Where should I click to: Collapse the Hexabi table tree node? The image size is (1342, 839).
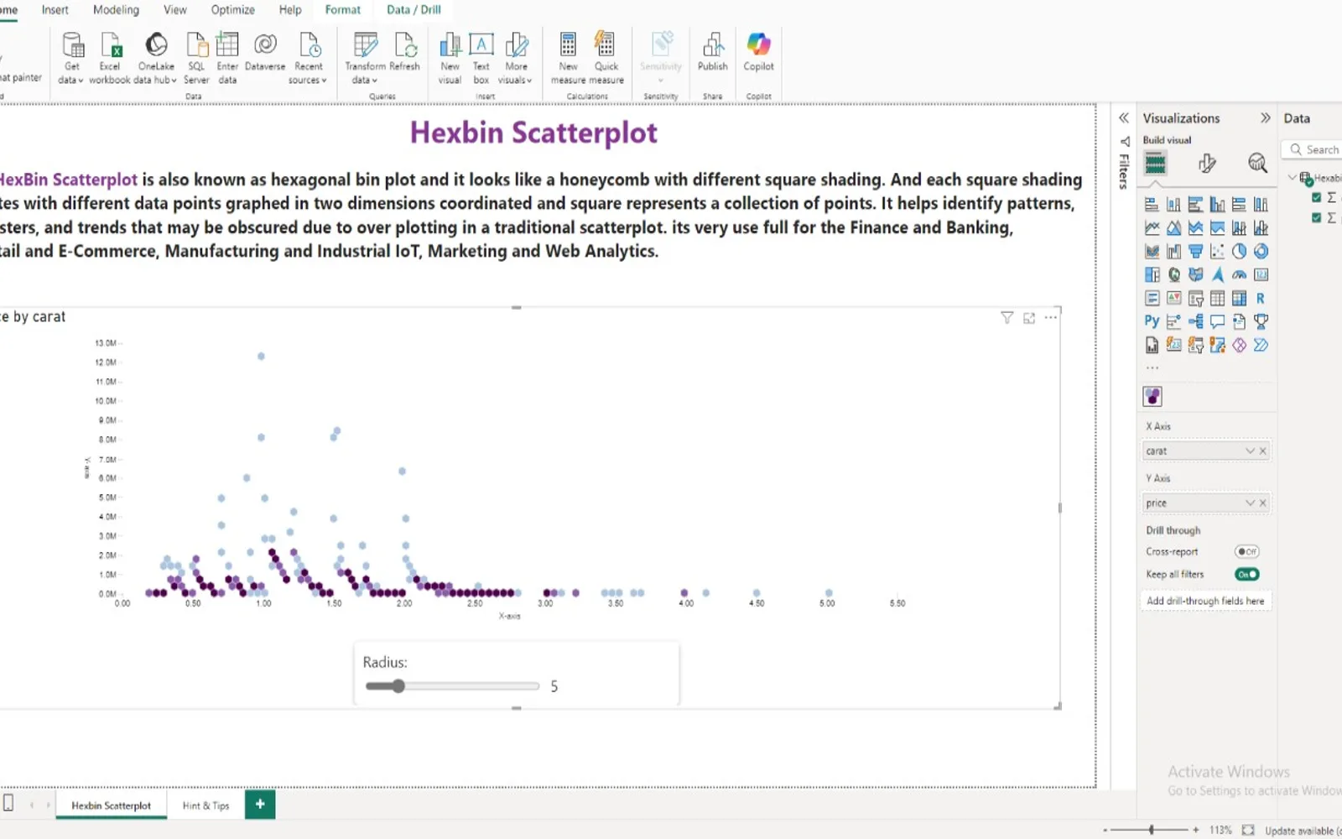[1293, 177]
